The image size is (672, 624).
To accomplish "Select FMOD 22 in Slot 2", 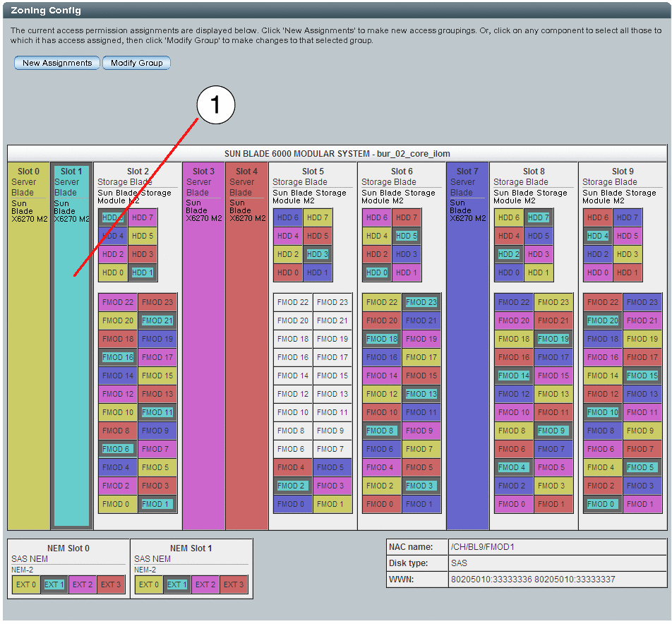I will click(118, 302).
